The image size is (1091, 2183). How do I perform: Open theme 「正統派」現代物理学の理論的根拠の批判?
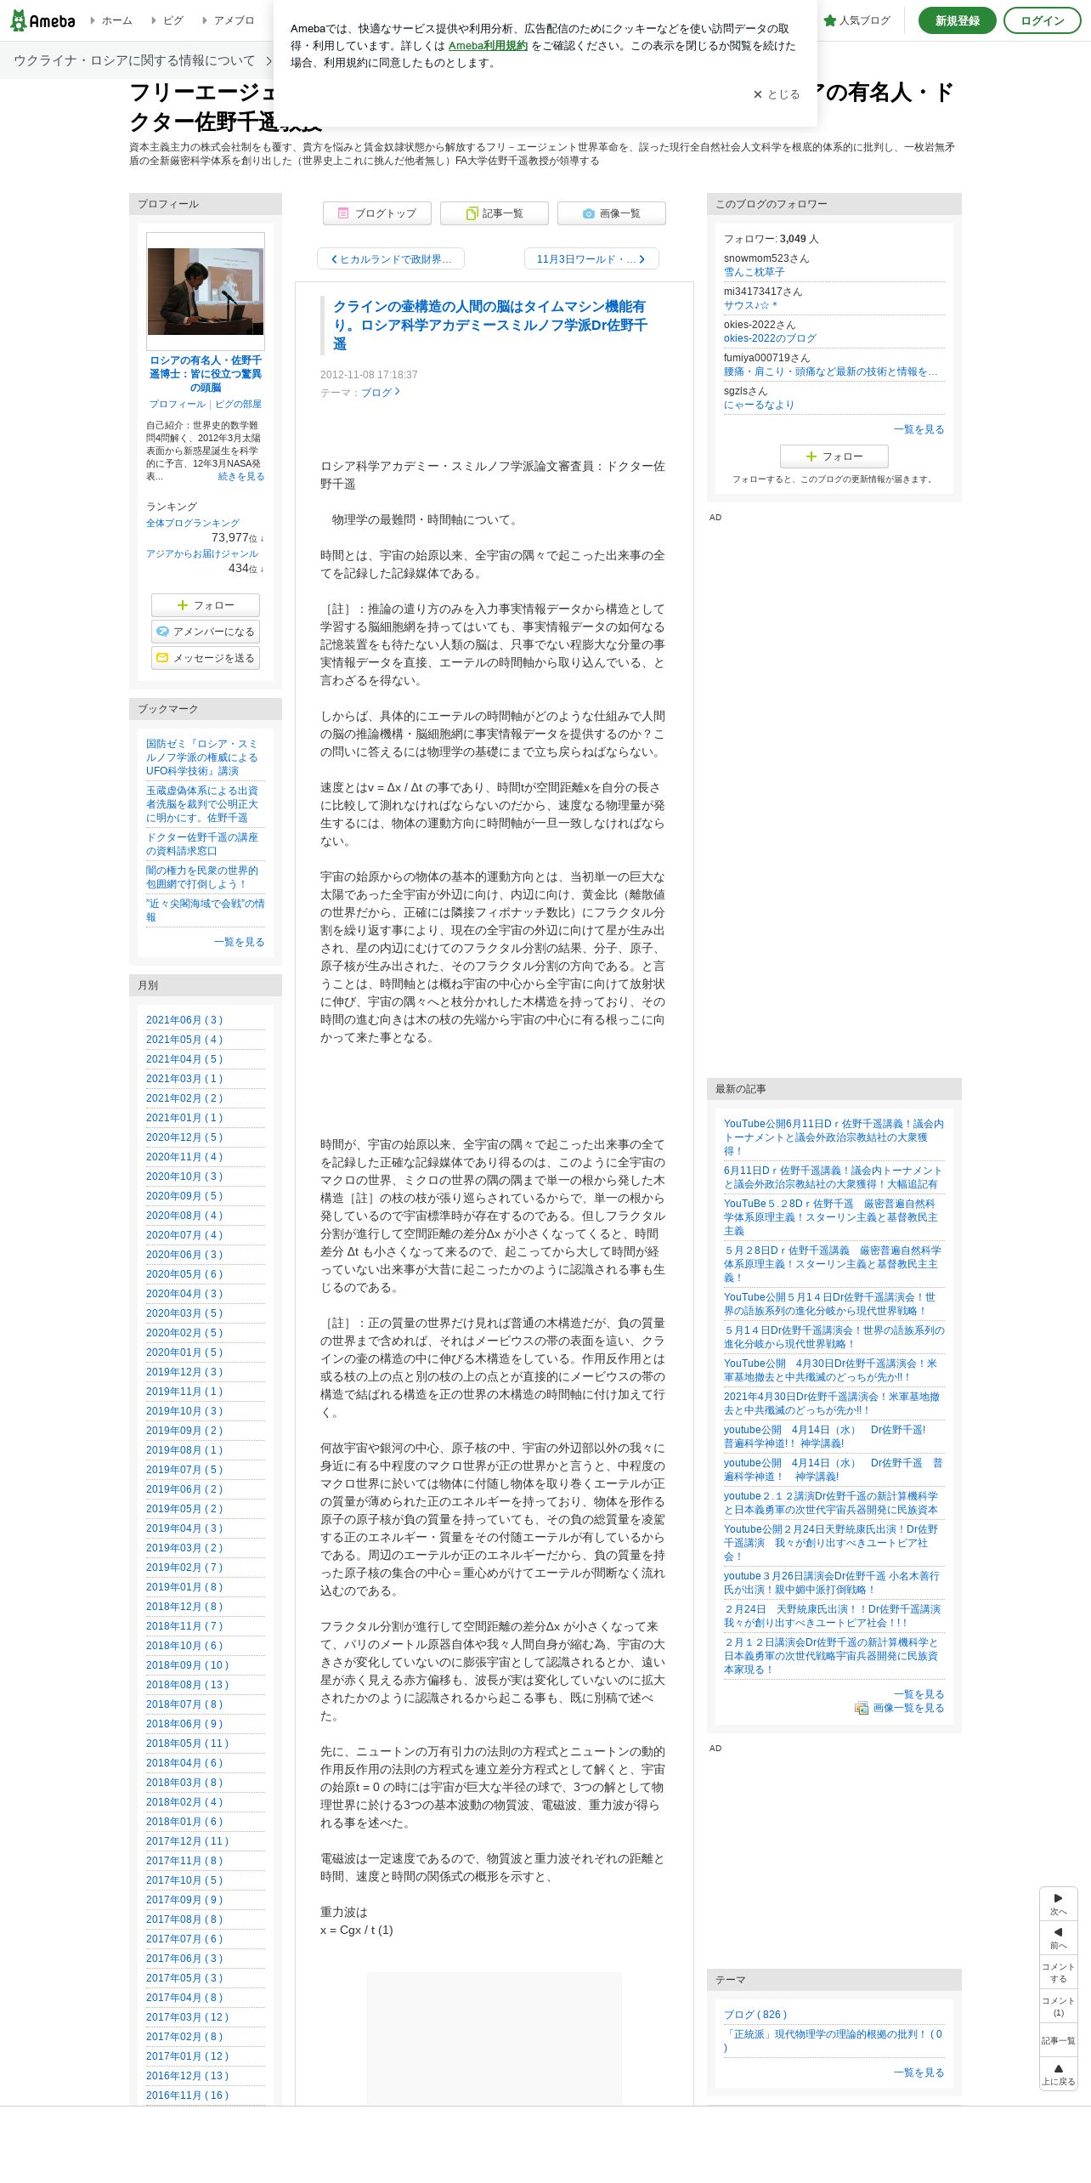pyautogui.click(x=834, y=2041)
